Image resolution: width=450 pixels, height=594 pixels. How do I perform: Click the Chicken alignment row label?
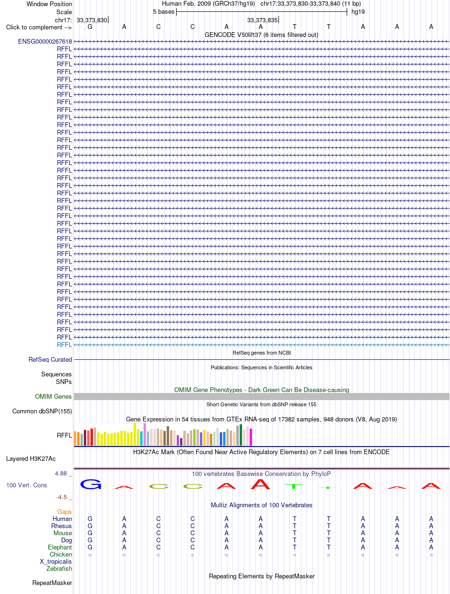(61, 555)
